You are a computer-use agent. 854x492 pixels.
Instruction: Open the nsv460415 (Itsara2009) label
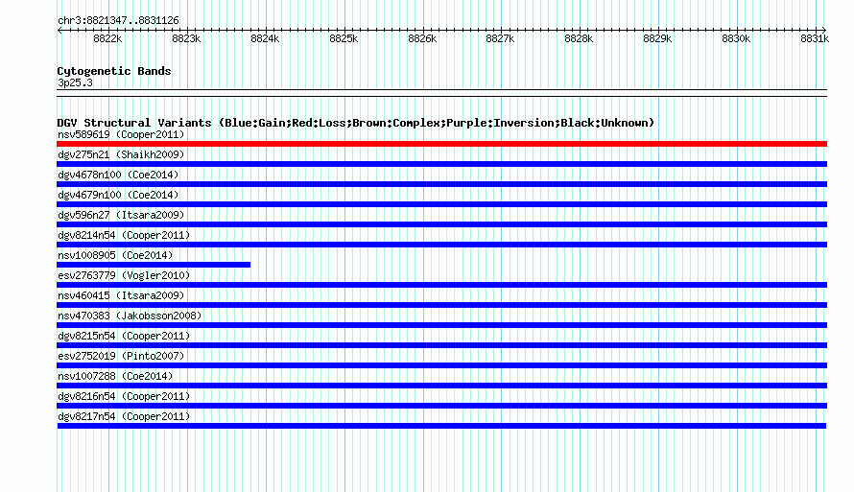tap(121, 295)
